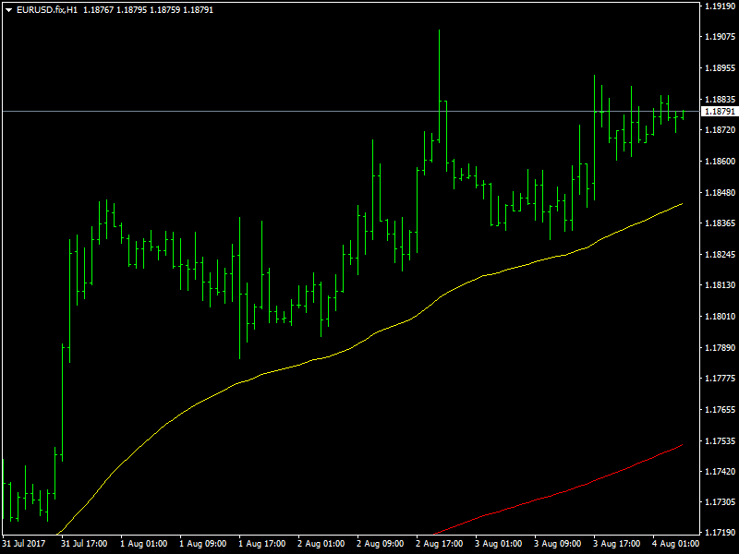Click the 1.18600 price scale label
The width and height of the screenshot is (739, 554).
click(x=720, y=161)
